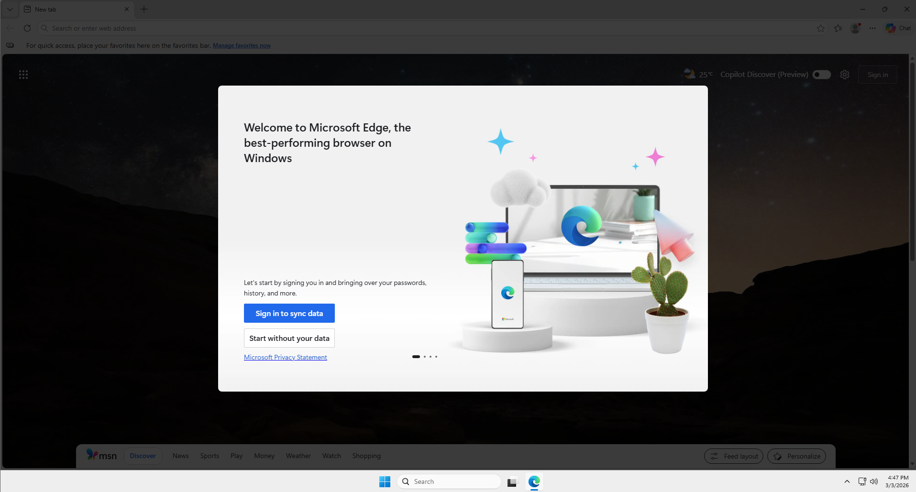The width and height of the screenshot is (916, 492).
Task: Open a new tab with plus icon
Action: 144,9
